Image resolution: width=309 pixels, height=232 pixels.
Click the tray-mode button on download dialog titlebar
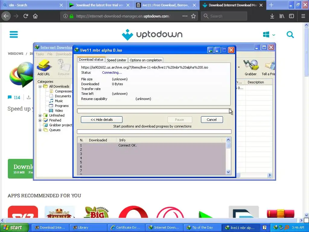(210, 50)
